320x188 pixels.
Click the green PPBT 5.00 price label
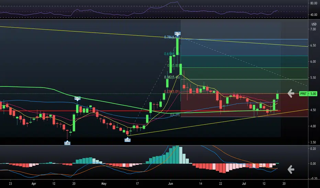[x=308, y=94]
